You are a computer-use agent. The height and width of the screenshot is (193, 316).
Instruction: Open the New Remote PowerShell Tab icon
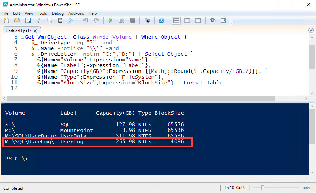pos(147,21)
